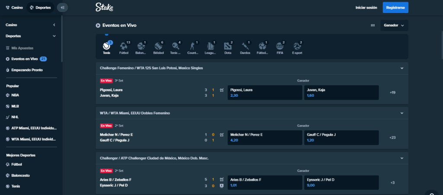Open WTA Miami, EEUU in Popular list
443x195 pixels.
click(x=31, y=139)
